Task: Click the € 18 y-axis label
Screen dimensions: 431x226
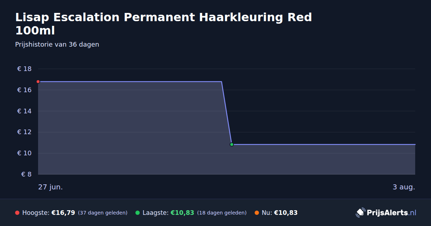Action: (x=24, y=69)
